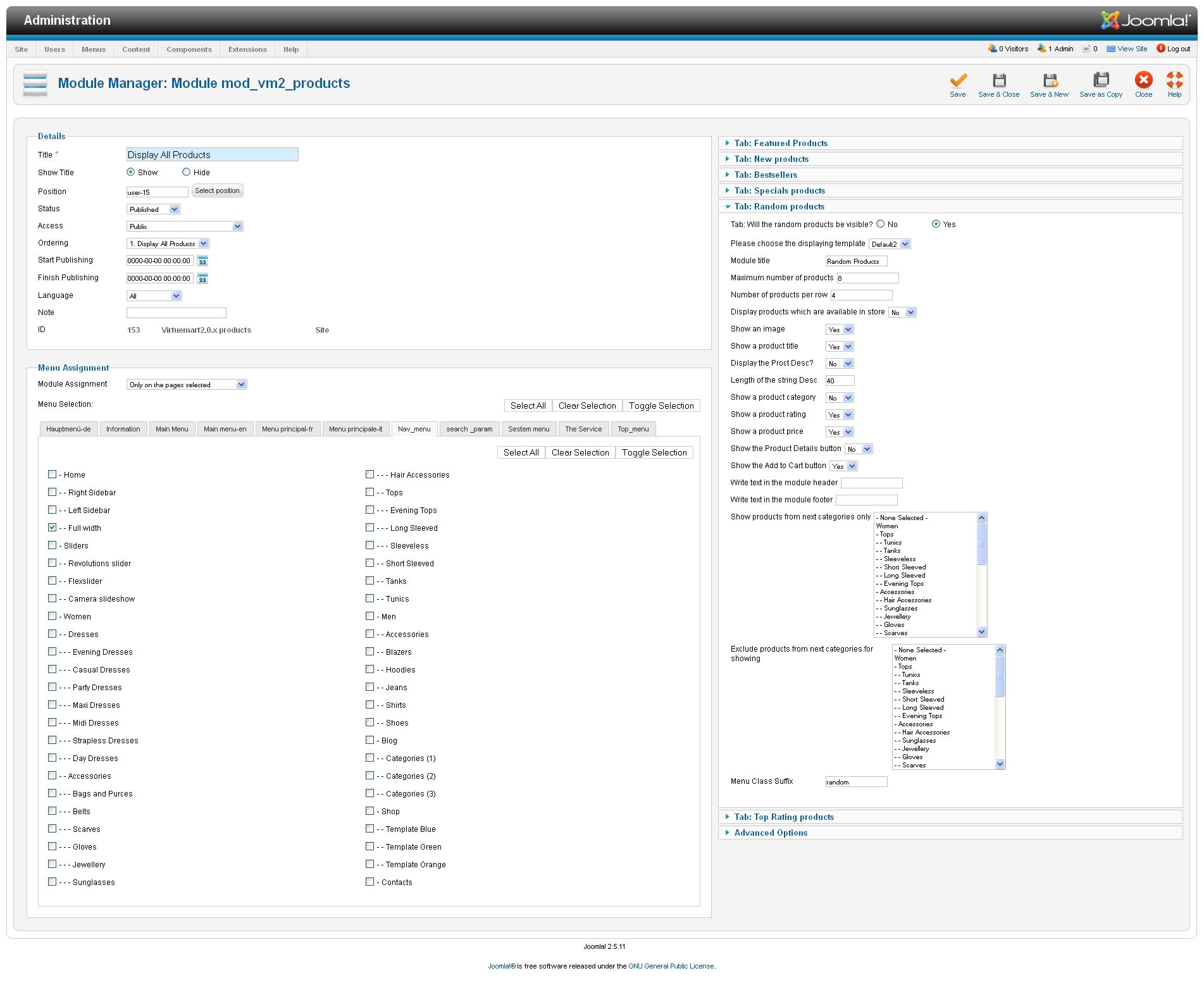Image resolution: width=1204 pixels, height=985 pixels.
Task: Select the Hide radio for Show Title
Action: [187, 172]
